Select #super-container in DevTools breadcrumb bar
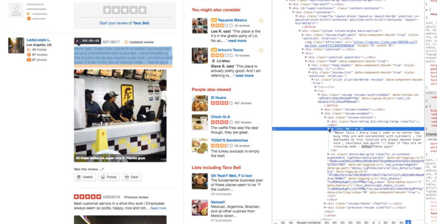 point(309,222)
